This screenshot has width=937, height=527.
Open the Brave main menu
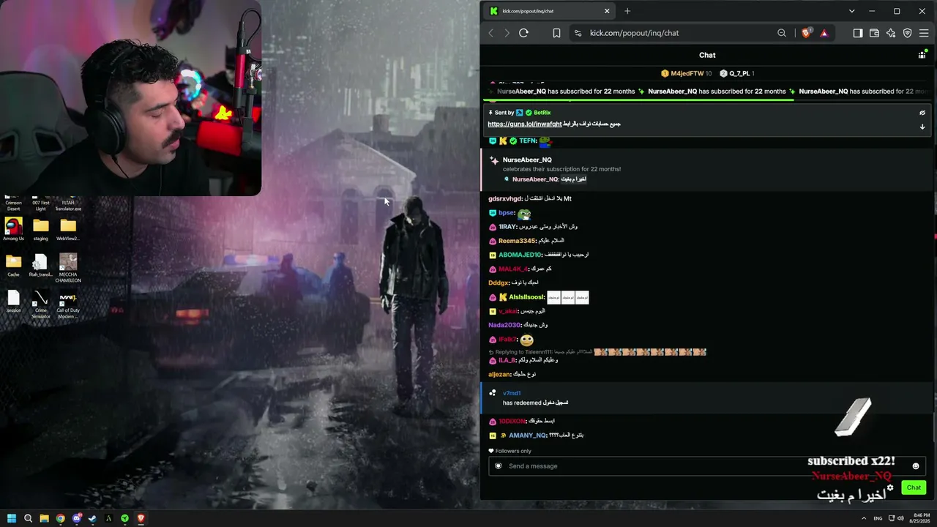924,33
